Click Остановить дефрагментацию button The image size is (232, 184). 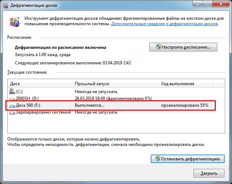pyautogui.click(x=188, y=159)
